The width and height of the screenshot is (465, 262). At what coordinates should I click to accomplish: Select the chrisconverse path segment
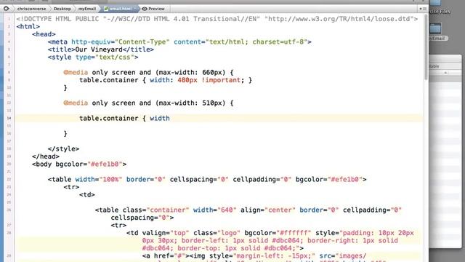[31, 9]
